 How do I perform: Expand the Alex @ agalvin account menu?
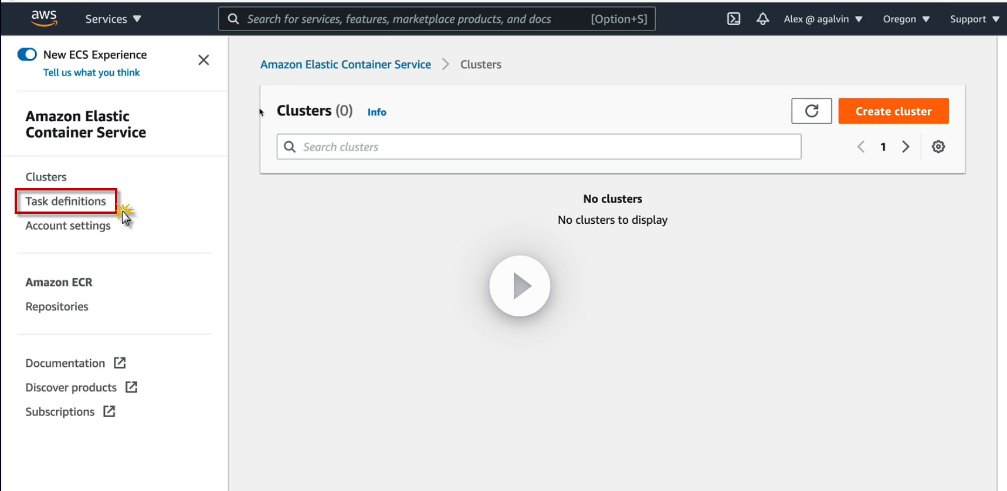click(823, 19)
